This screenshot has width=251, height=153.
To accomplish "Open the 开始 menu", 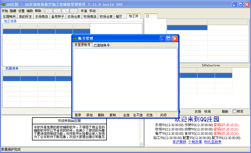I will point(5,11).
